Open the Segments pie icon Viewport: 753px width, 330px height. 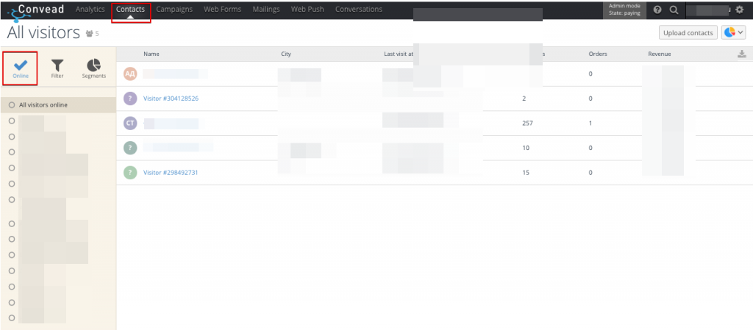[93, 68]
